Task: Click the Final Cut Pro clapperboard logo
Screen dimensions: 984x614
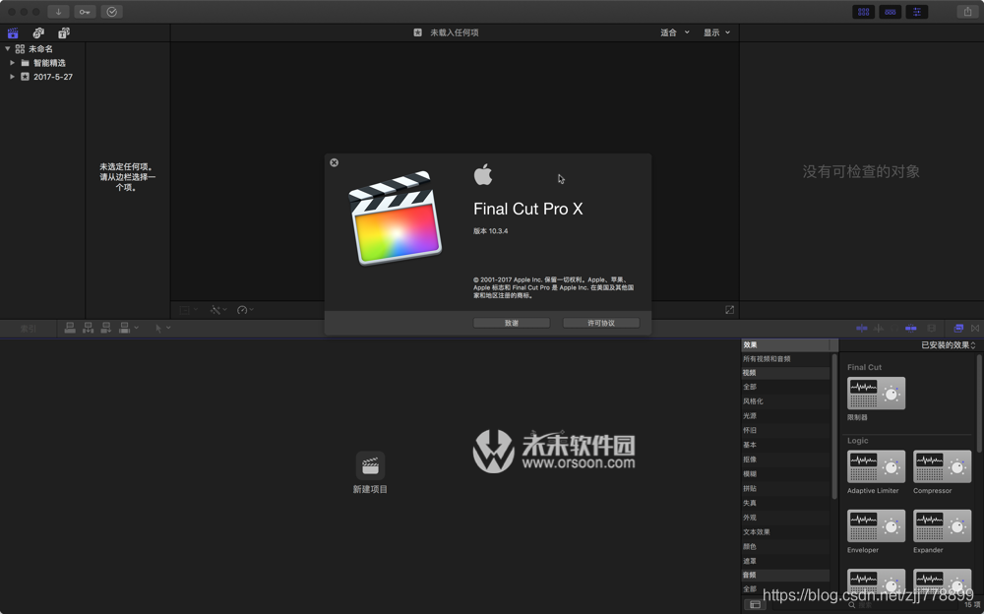Action: click(396, 217)
